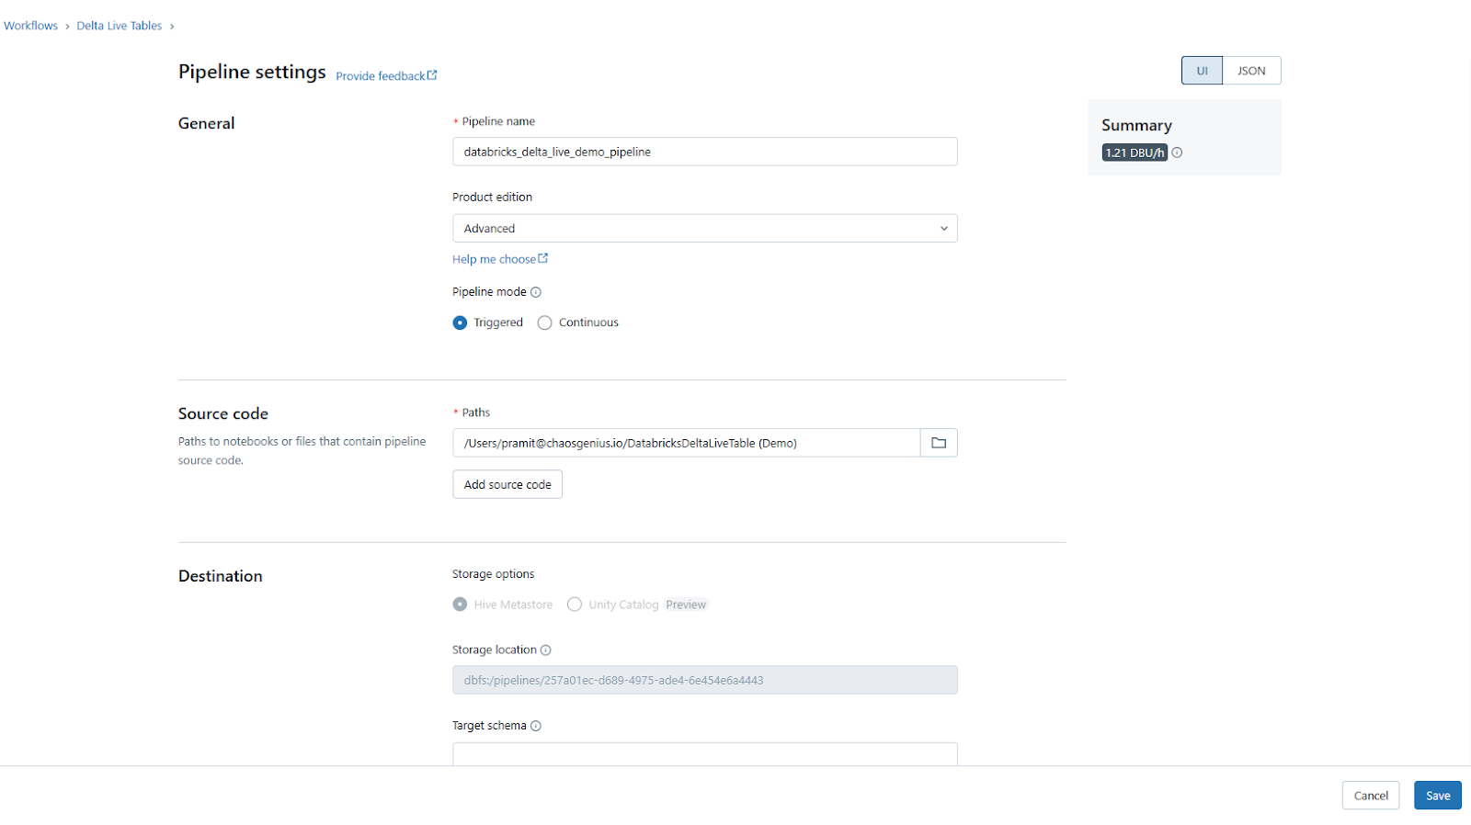Click the Pipeline mode info icon
1471x825 pixels.
(536, 292)
